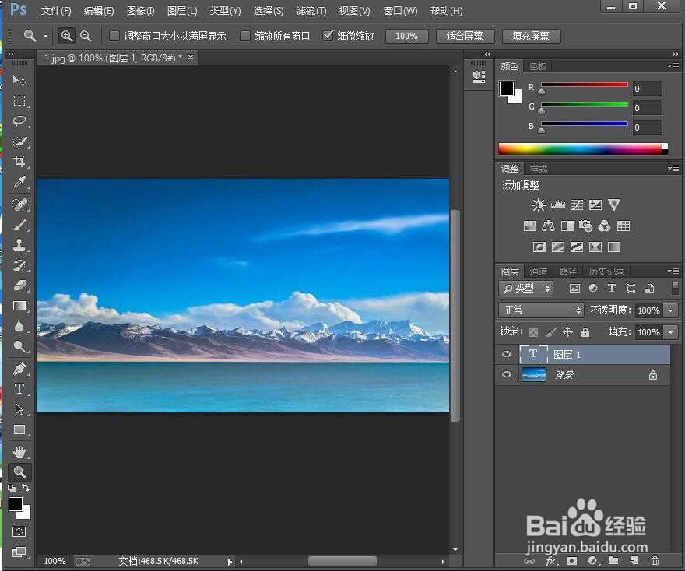Open status bar info arrow
Screen dimensions: 685x571
click(230, 562)
